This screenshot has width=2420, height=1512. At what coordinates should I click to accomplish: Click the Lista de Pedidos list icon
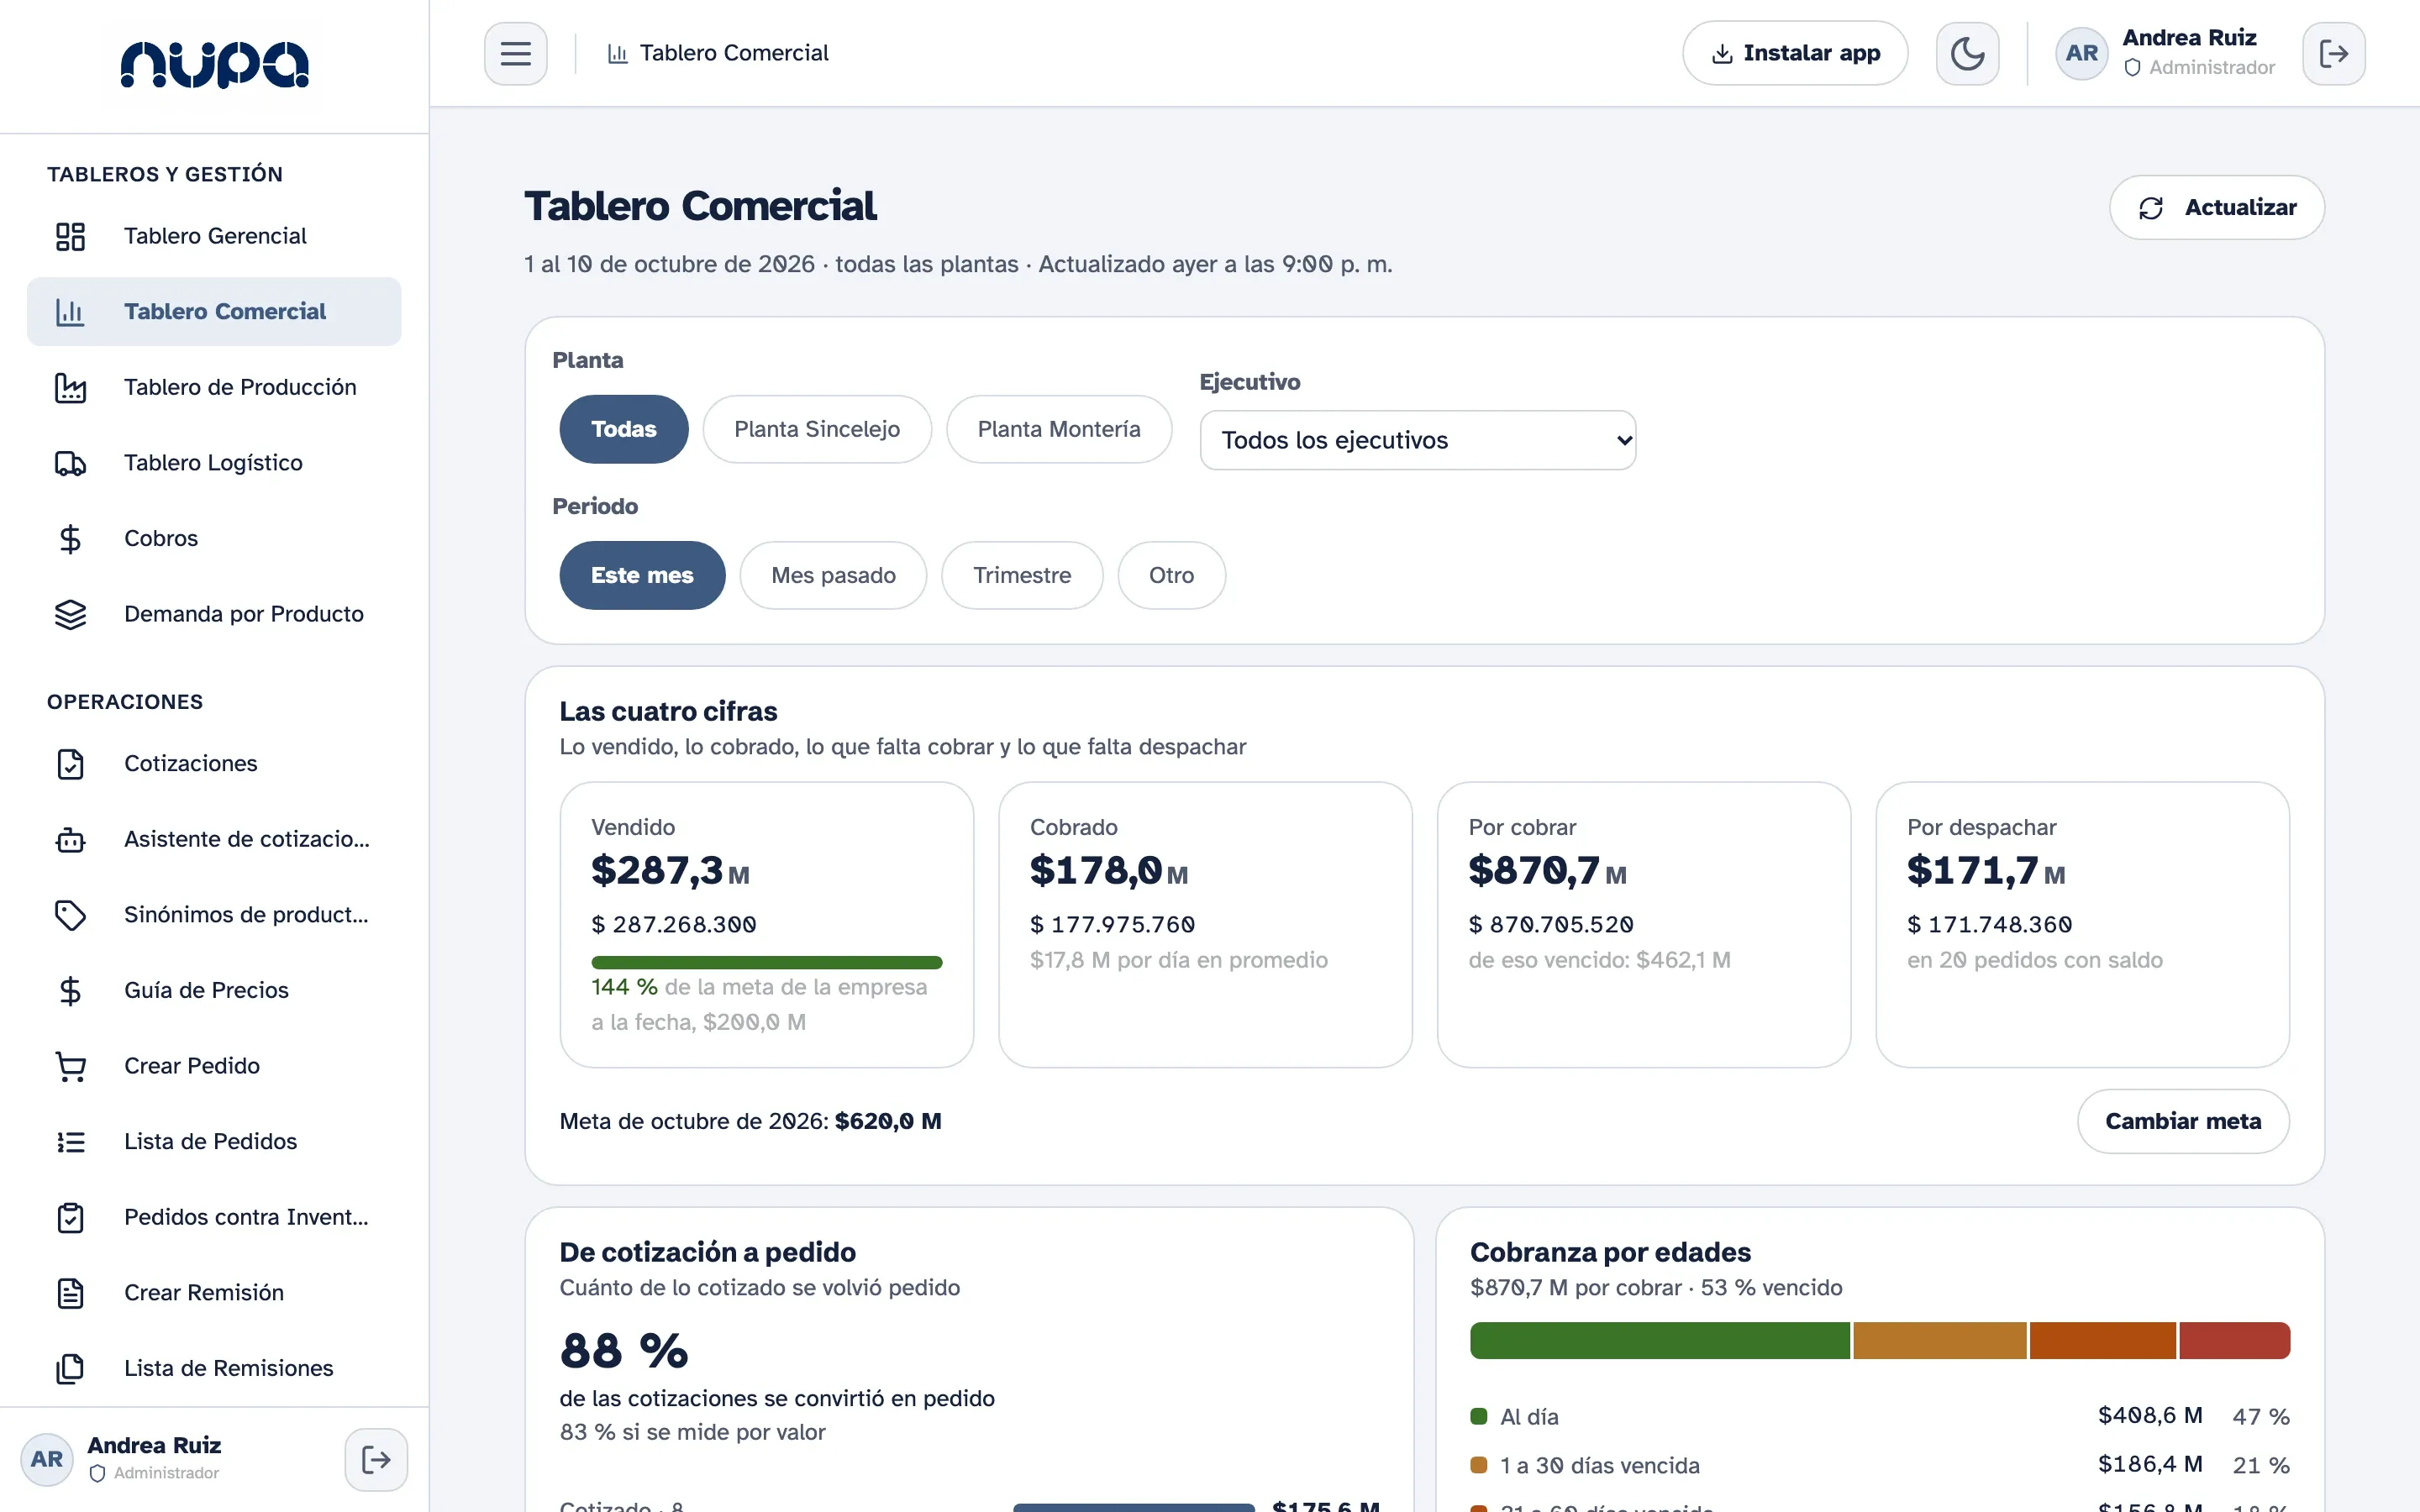click(x=70, y=1142)
